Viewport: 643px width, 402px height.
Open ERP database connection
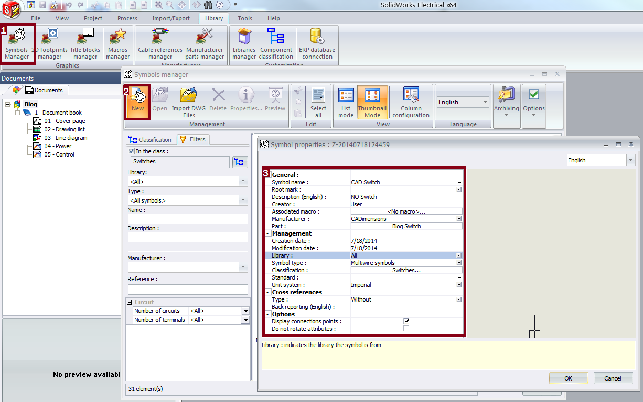[x=317, y=43]
